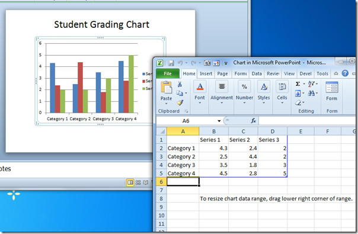The width and height of the screenshot is (358, 234).
Task: Open the Insert ribbon tab
Action: tap(206, 73)
